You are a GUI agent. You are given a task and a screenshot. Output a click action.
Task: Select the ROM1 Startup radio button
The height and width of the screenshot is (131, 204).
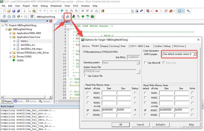click(135, 93)
